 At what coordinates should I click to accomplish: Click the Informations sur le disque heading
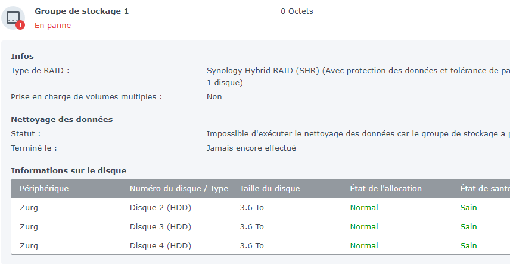[69, 170]
